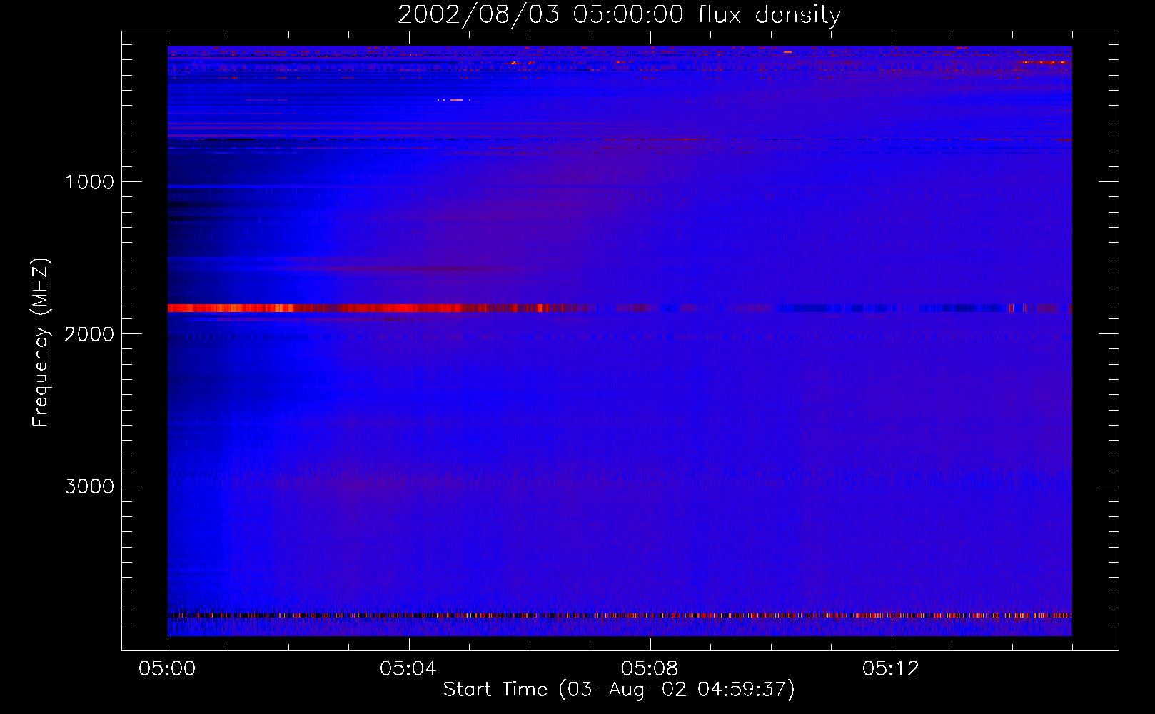The height and width of the screenshot is (714, 1155).
Task: Select the 1000 frequency tick label
Action: coord(89,182)
